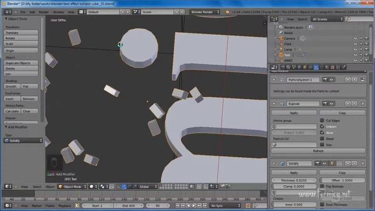Toggle viewport visibility of Explode modifier
The width and height of the screenshot is (375, 211).
click(x=332, y=104)
